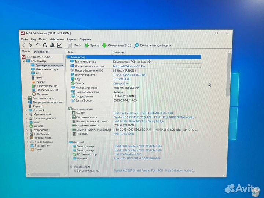The image size is (264, 198).
Task: Click the Отчёт report toolbar button
Action: (74, 45)
